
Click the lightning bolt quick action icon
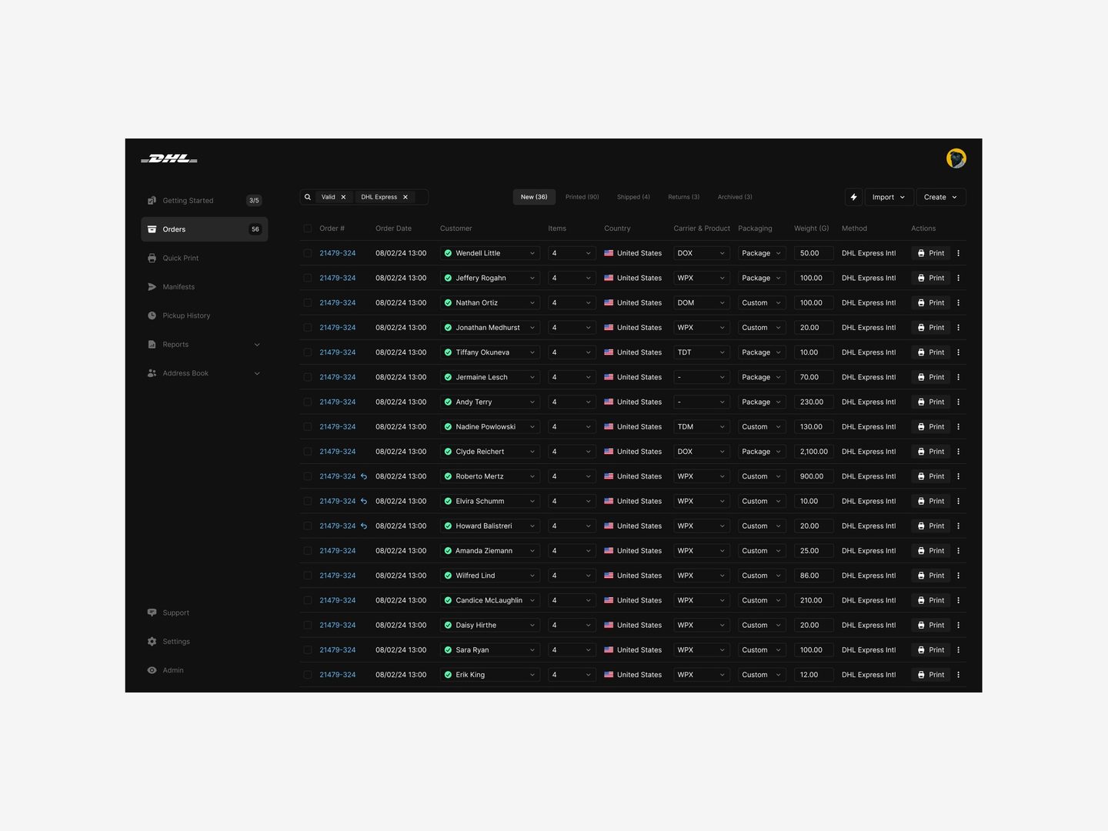[x=853, y=197]
